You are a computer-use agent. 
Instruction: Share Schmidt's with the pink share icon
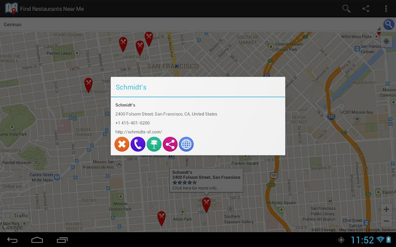coord(170,144)
